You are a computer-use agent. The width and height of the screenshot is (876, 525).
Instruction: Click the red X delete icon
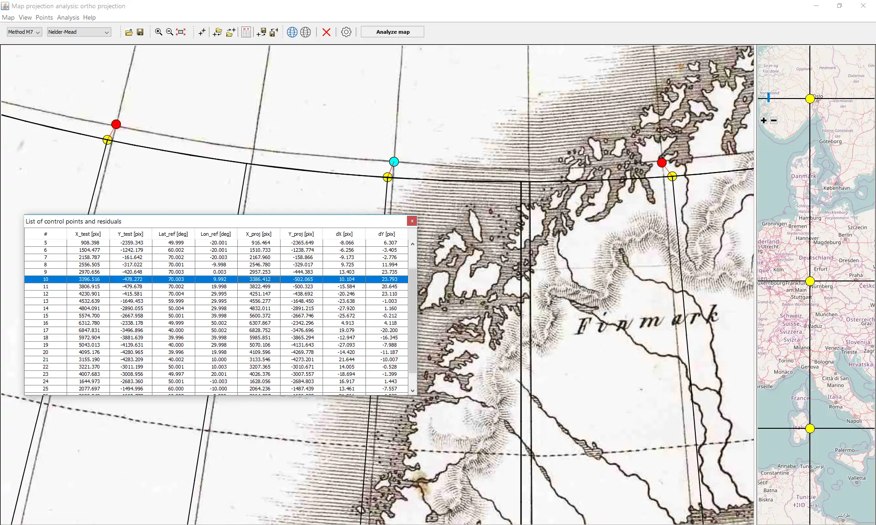coord(326,32)
